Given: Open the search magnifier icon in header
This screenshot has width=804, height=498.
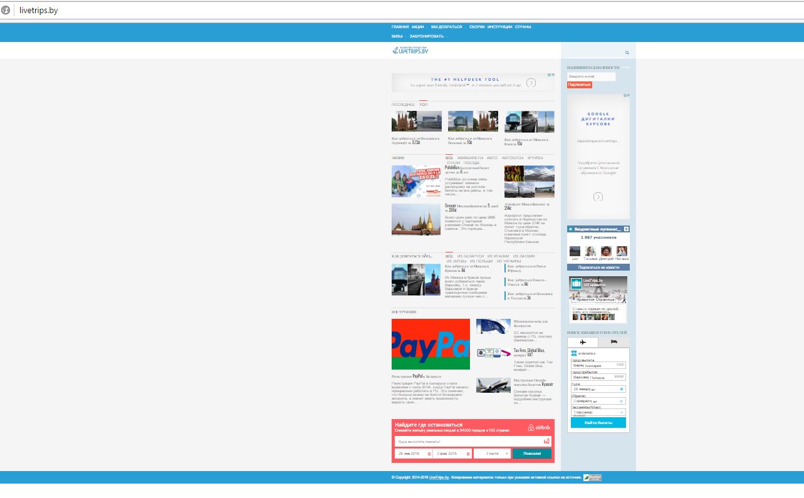Looking at the screenshot, I should pos(627,53).
